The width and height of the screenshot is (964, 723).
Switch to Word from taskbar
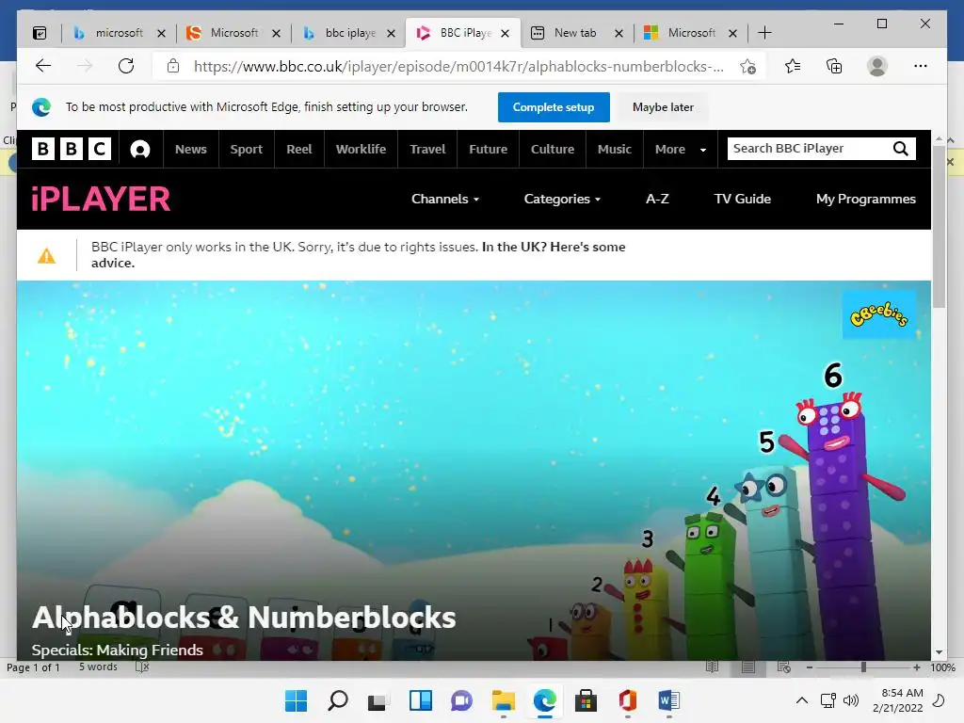[x=668, y=700]
